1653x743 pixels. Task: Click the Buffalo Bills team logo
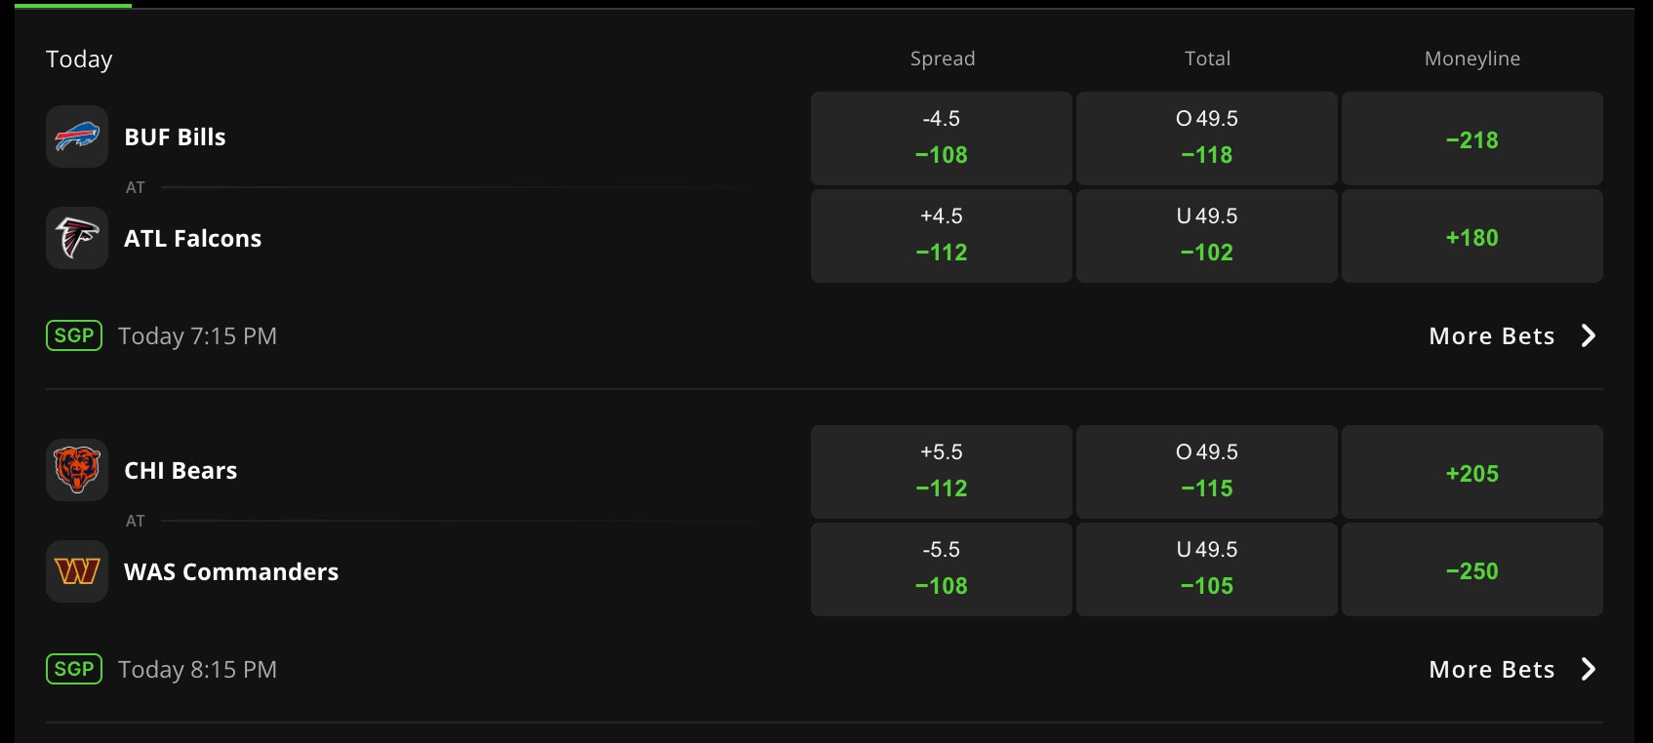[x=77, y=137]
